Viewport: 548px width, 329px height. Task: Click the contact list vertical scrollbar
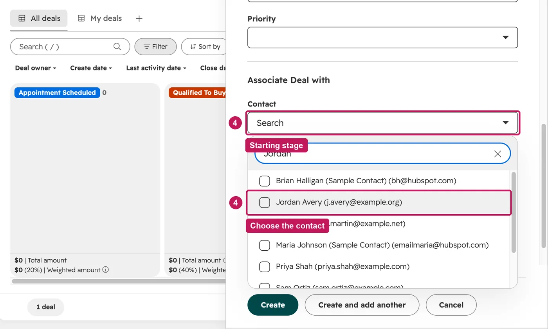pyautogui.click(x=514, y=212)
